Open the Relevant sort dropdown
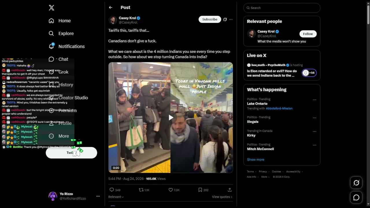The image size is (370, 208). 116,197
